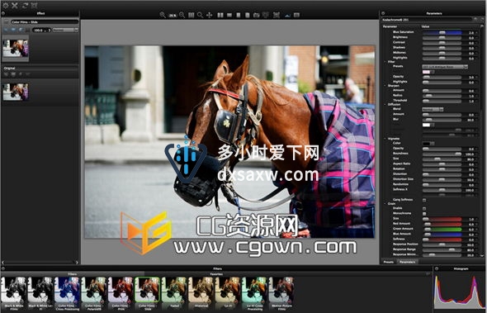The image size is (487, 313).
Task: Open the Favorites tab in bottom panel
Action: tap(216, 274)
